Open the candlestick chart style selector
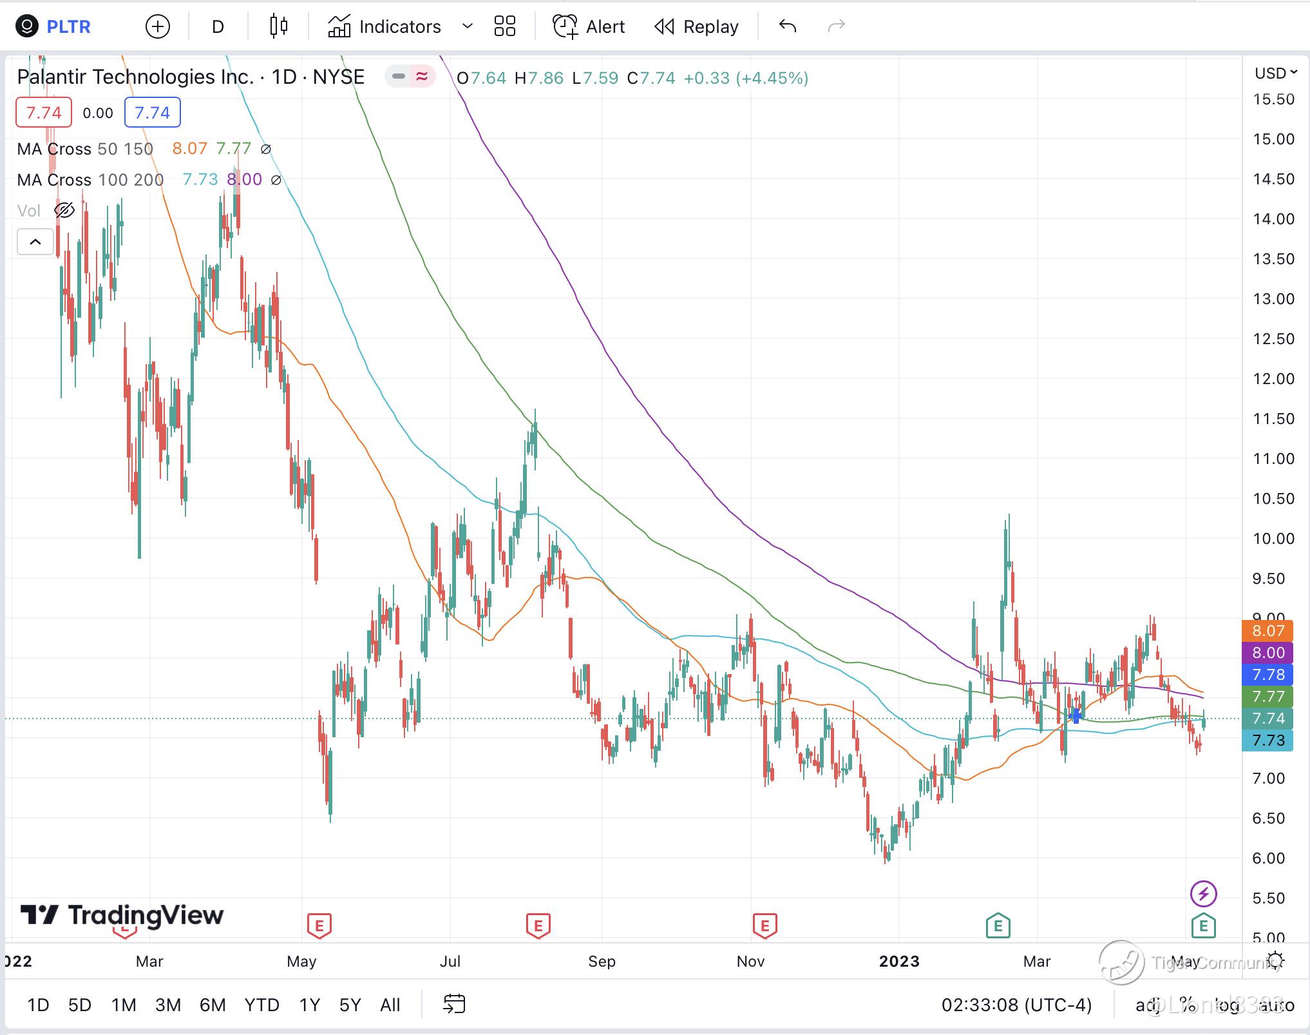The height and width of the screenshot is (1035, 1310). pos(279,26)
